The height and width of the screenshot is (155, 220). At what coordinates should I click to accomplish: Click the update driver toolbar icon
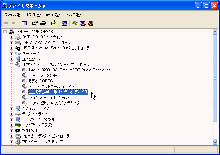tap(75, 23)
